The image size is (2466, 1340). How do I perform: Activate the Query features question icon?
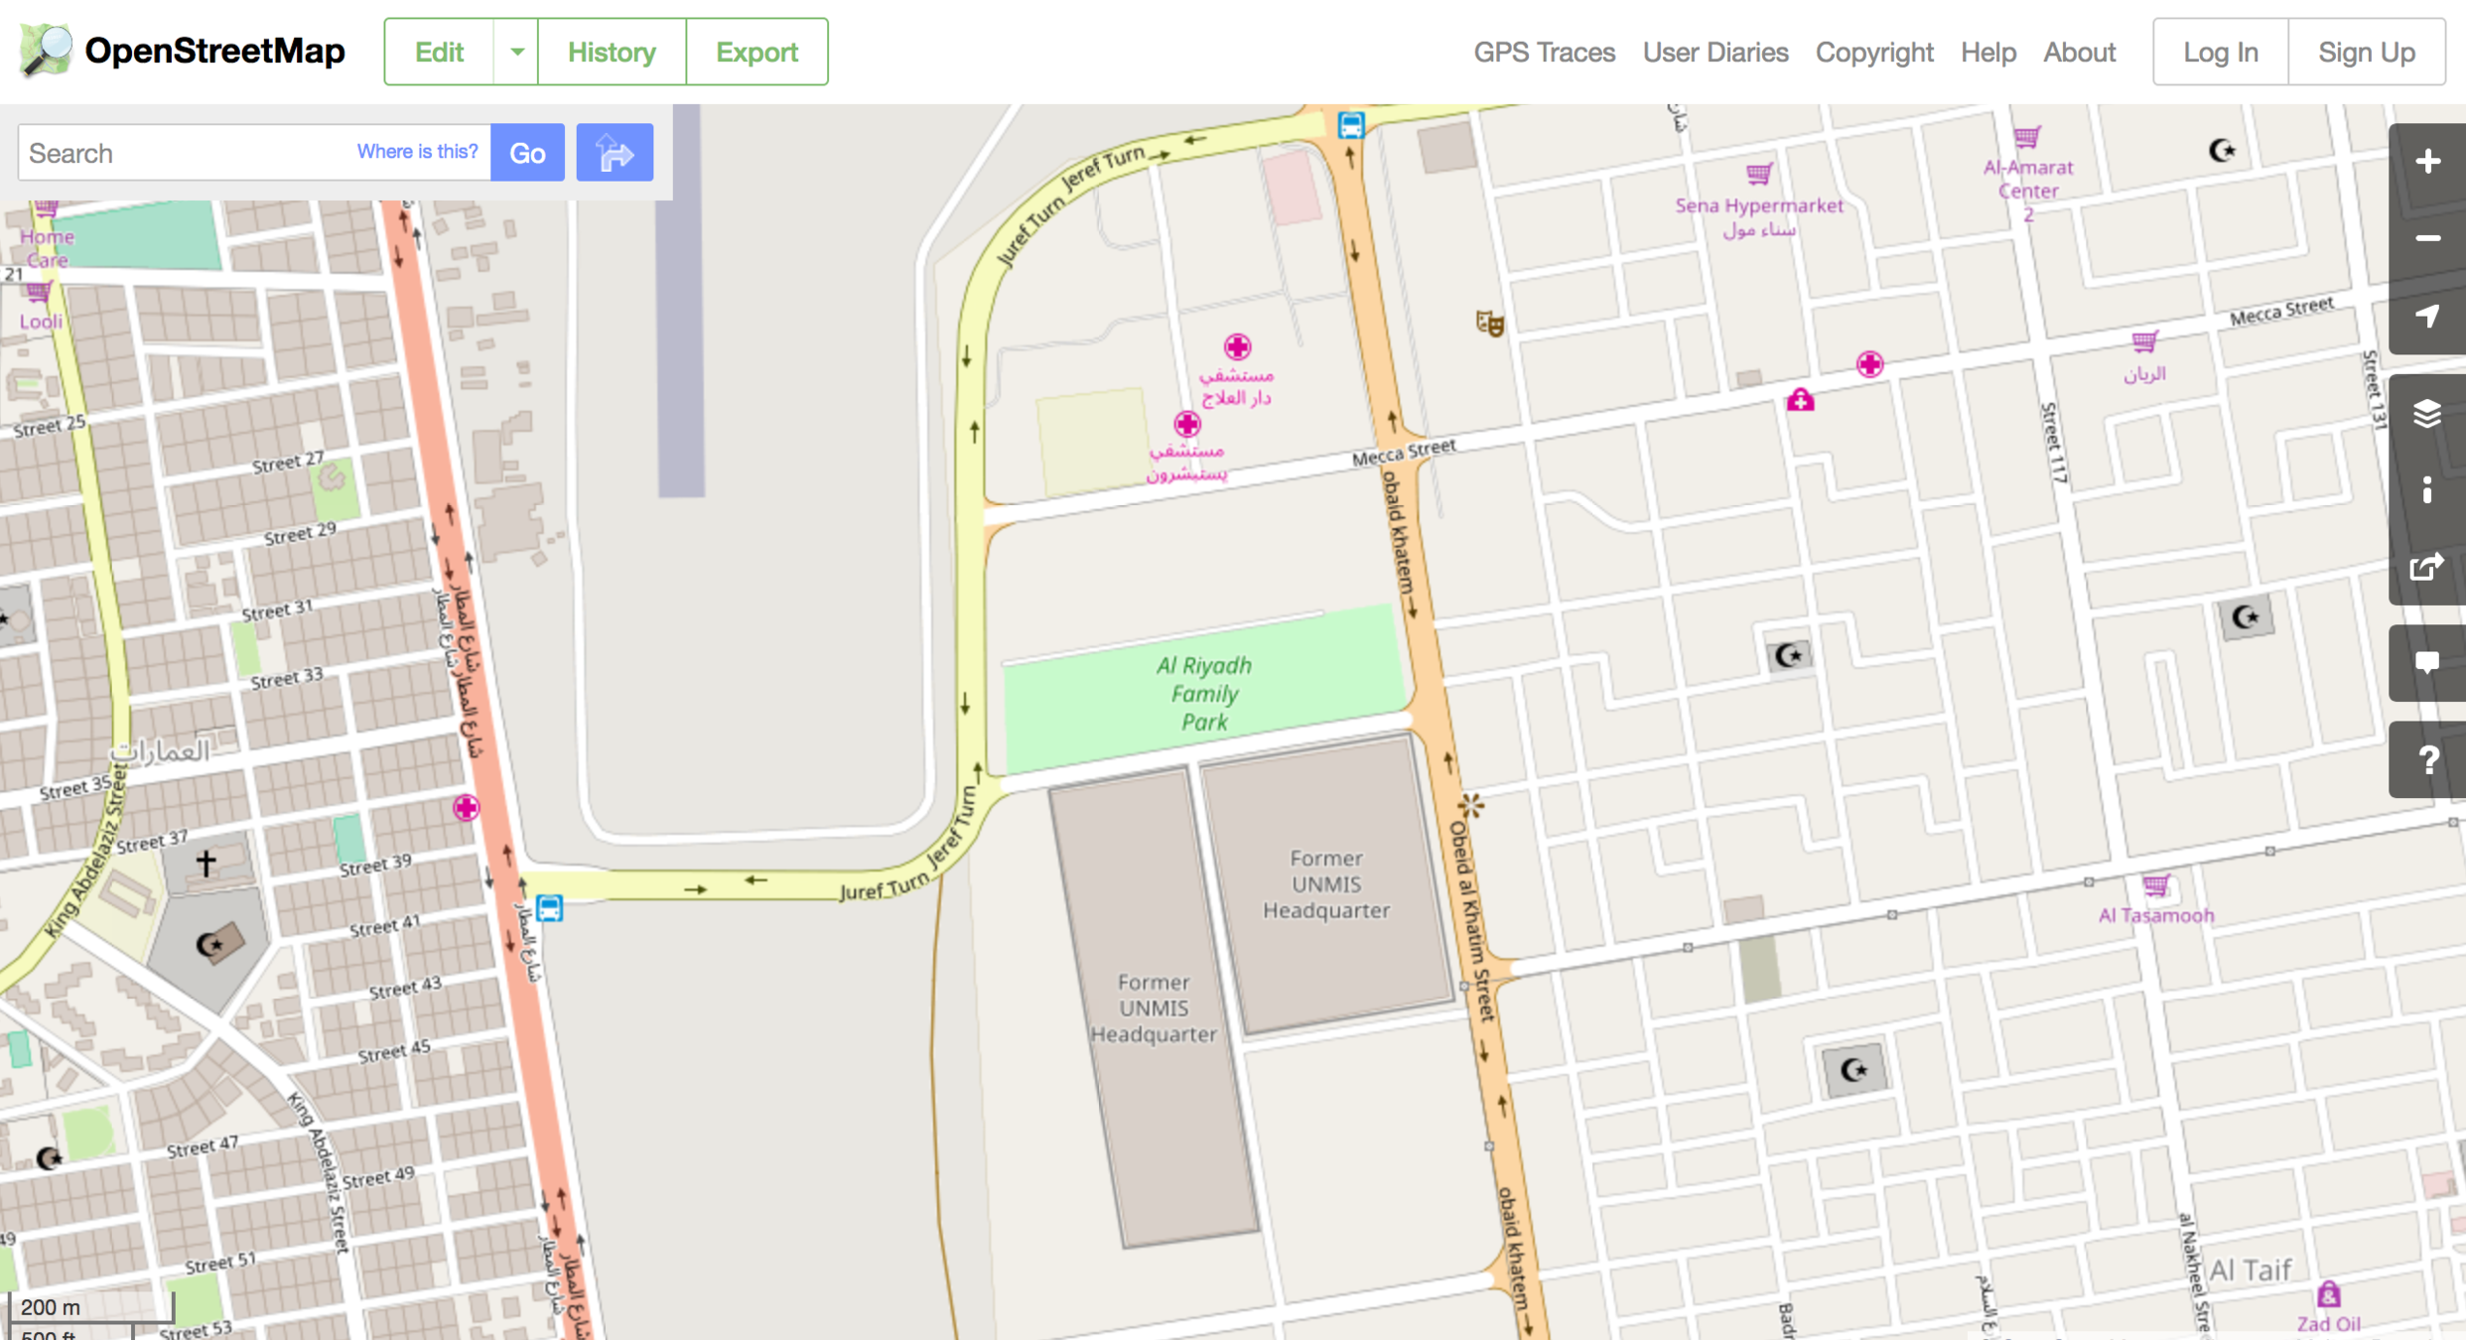[2427, 760]
